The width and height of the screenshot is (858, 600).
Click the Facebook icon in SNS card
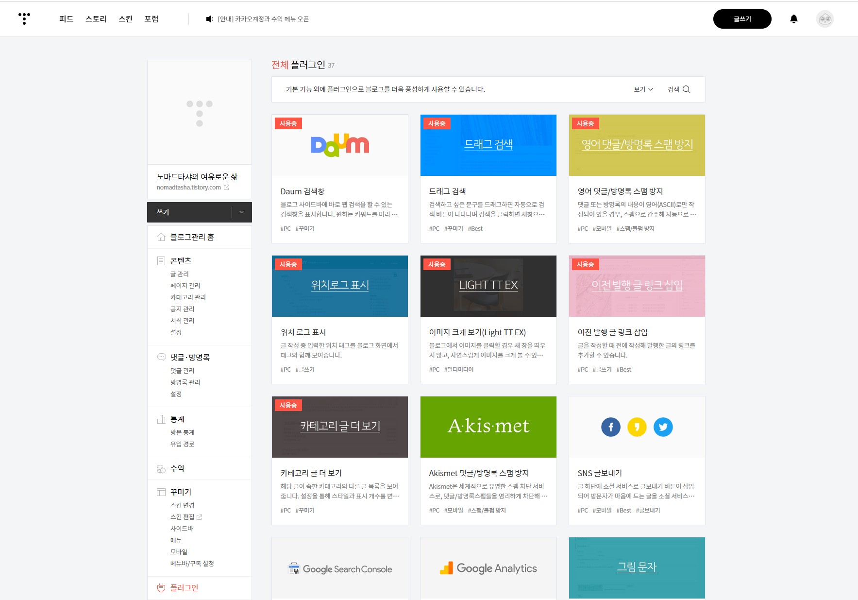(x=611, y=427)
